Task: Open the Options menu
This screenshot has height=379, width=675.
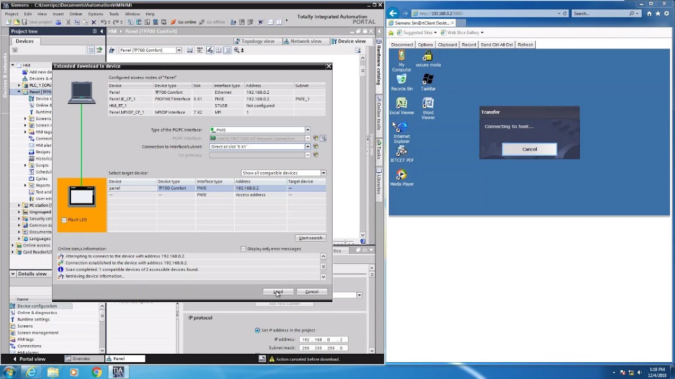Action: coord(95,14)
